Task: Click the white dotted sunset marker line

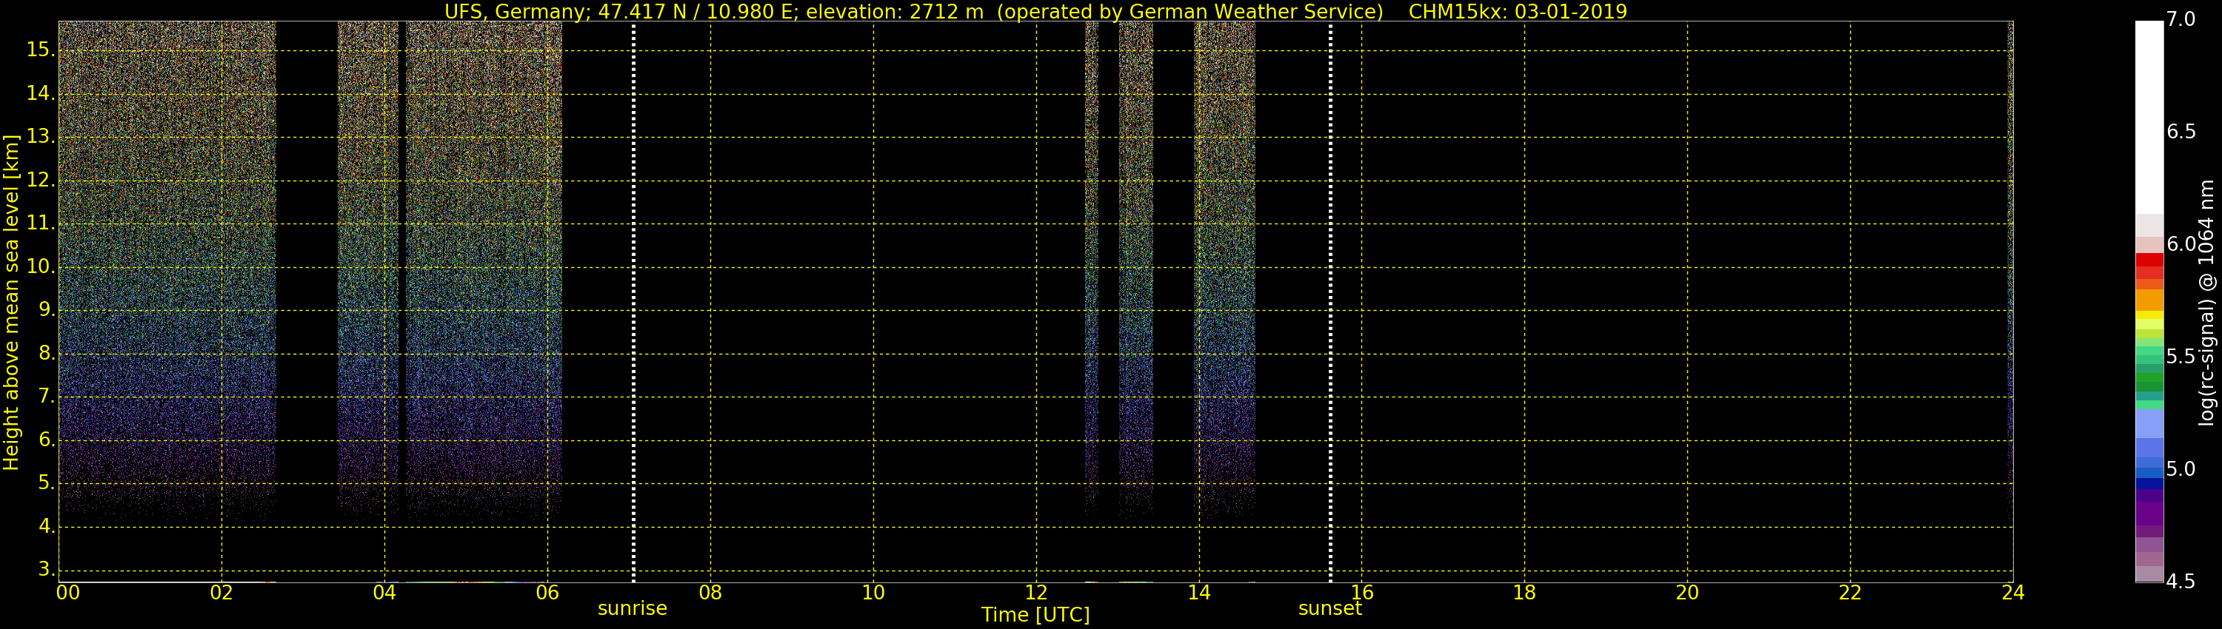Action: click(x=1330, y=302)
